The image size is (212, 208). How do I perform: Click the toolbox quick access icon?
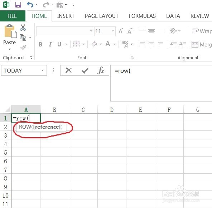point(60,5)
